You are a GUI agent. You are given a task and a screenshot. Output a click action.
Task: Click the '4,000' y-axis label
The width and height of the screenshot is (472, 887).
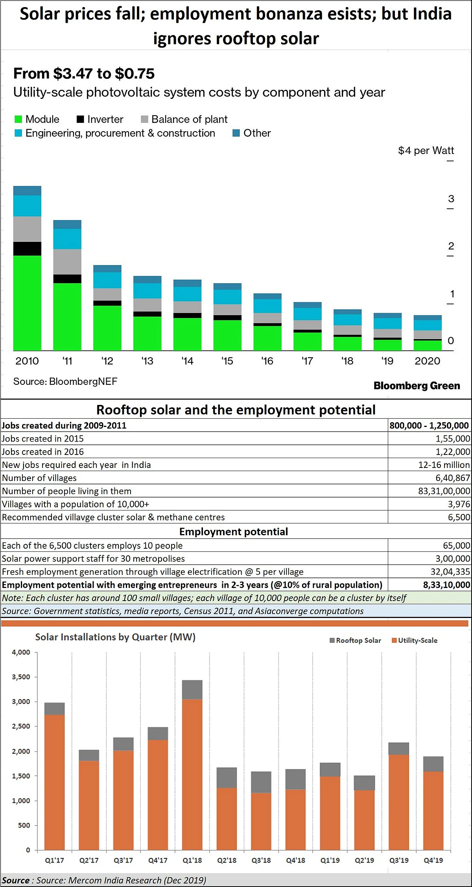[21, 652]
